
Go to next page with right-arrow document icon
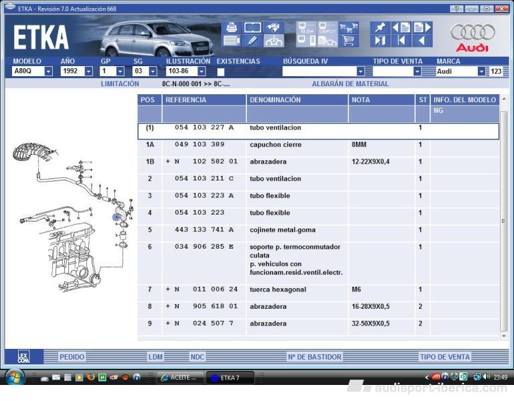(422, 27)
